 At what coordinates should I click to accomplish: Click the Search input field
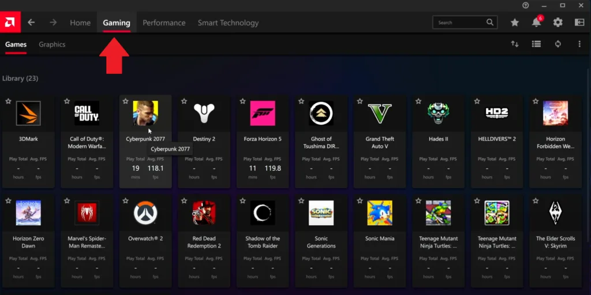point(465,23)
